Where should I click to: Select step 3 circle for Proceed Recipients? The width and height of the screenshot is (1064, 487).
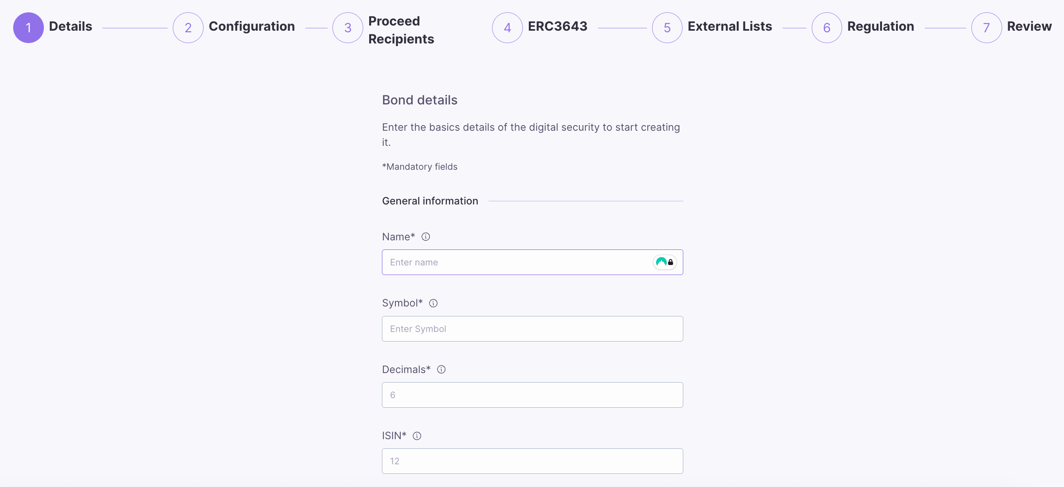348,27
